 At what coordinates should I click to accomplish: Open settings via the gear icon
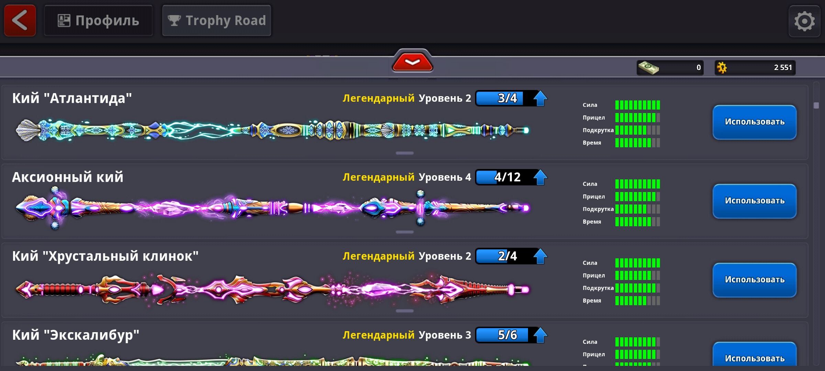[x=804, y=21]
